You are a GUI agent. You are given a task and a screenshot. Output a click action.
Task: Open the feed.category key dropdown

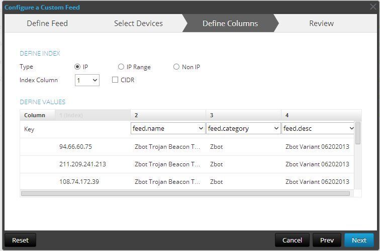click(x=243, y=129)
